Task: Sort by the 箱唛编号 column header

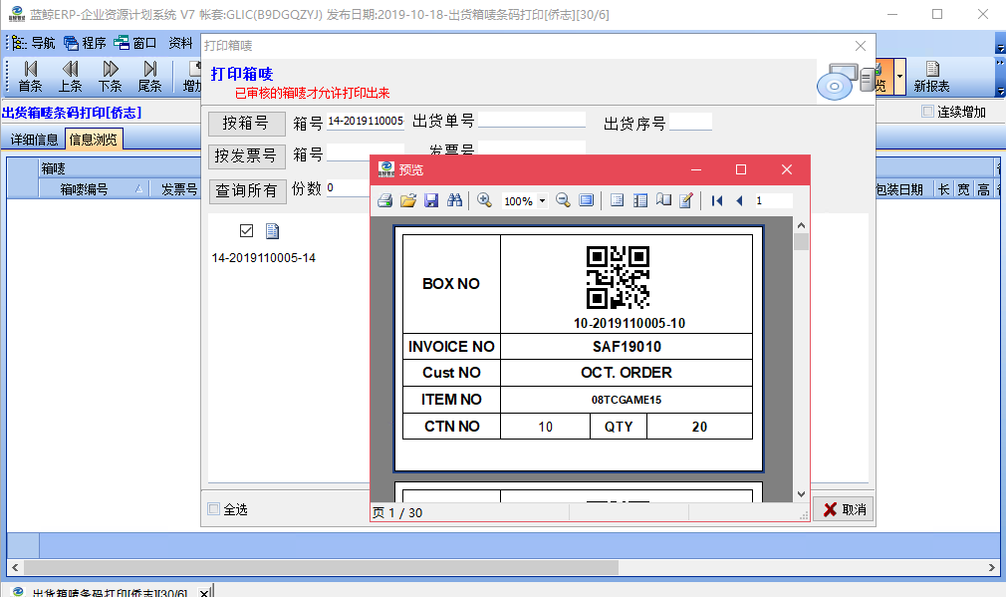Action: point(93,189)
